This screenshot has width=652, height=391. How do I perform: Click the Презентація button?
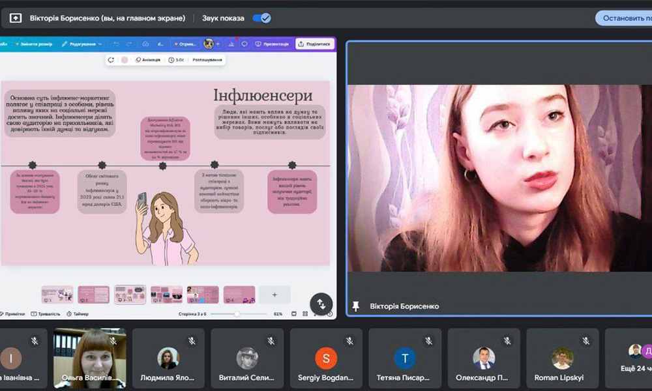coord(272,44)
